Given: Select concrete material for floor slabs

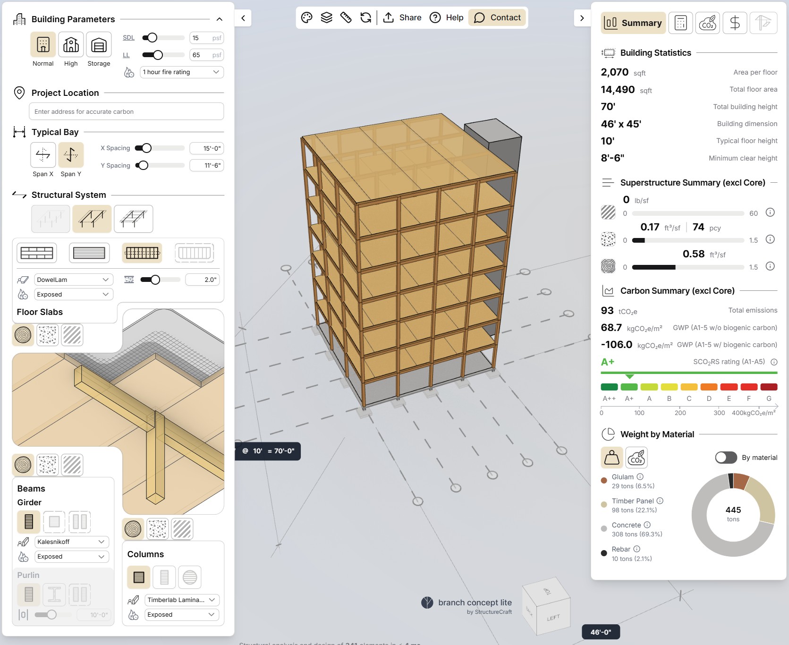Looking at the screenshot, I should (48, 335).
